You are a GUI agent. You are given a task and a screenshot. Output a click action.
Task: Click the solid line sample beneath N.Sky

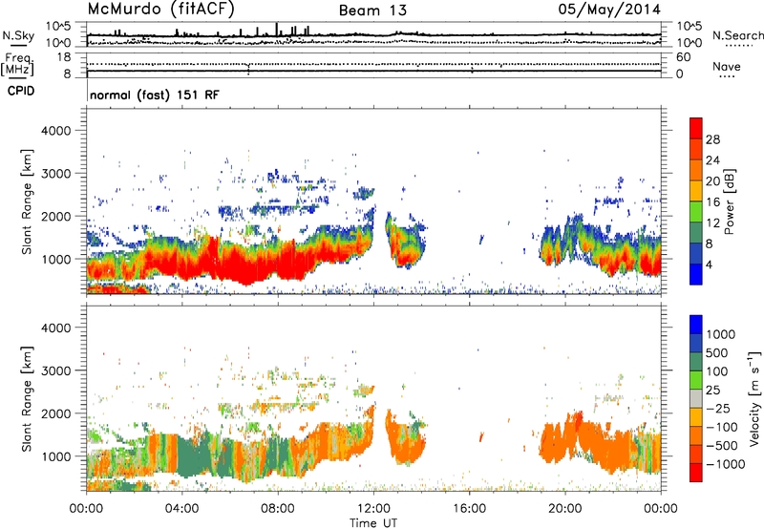18,45
